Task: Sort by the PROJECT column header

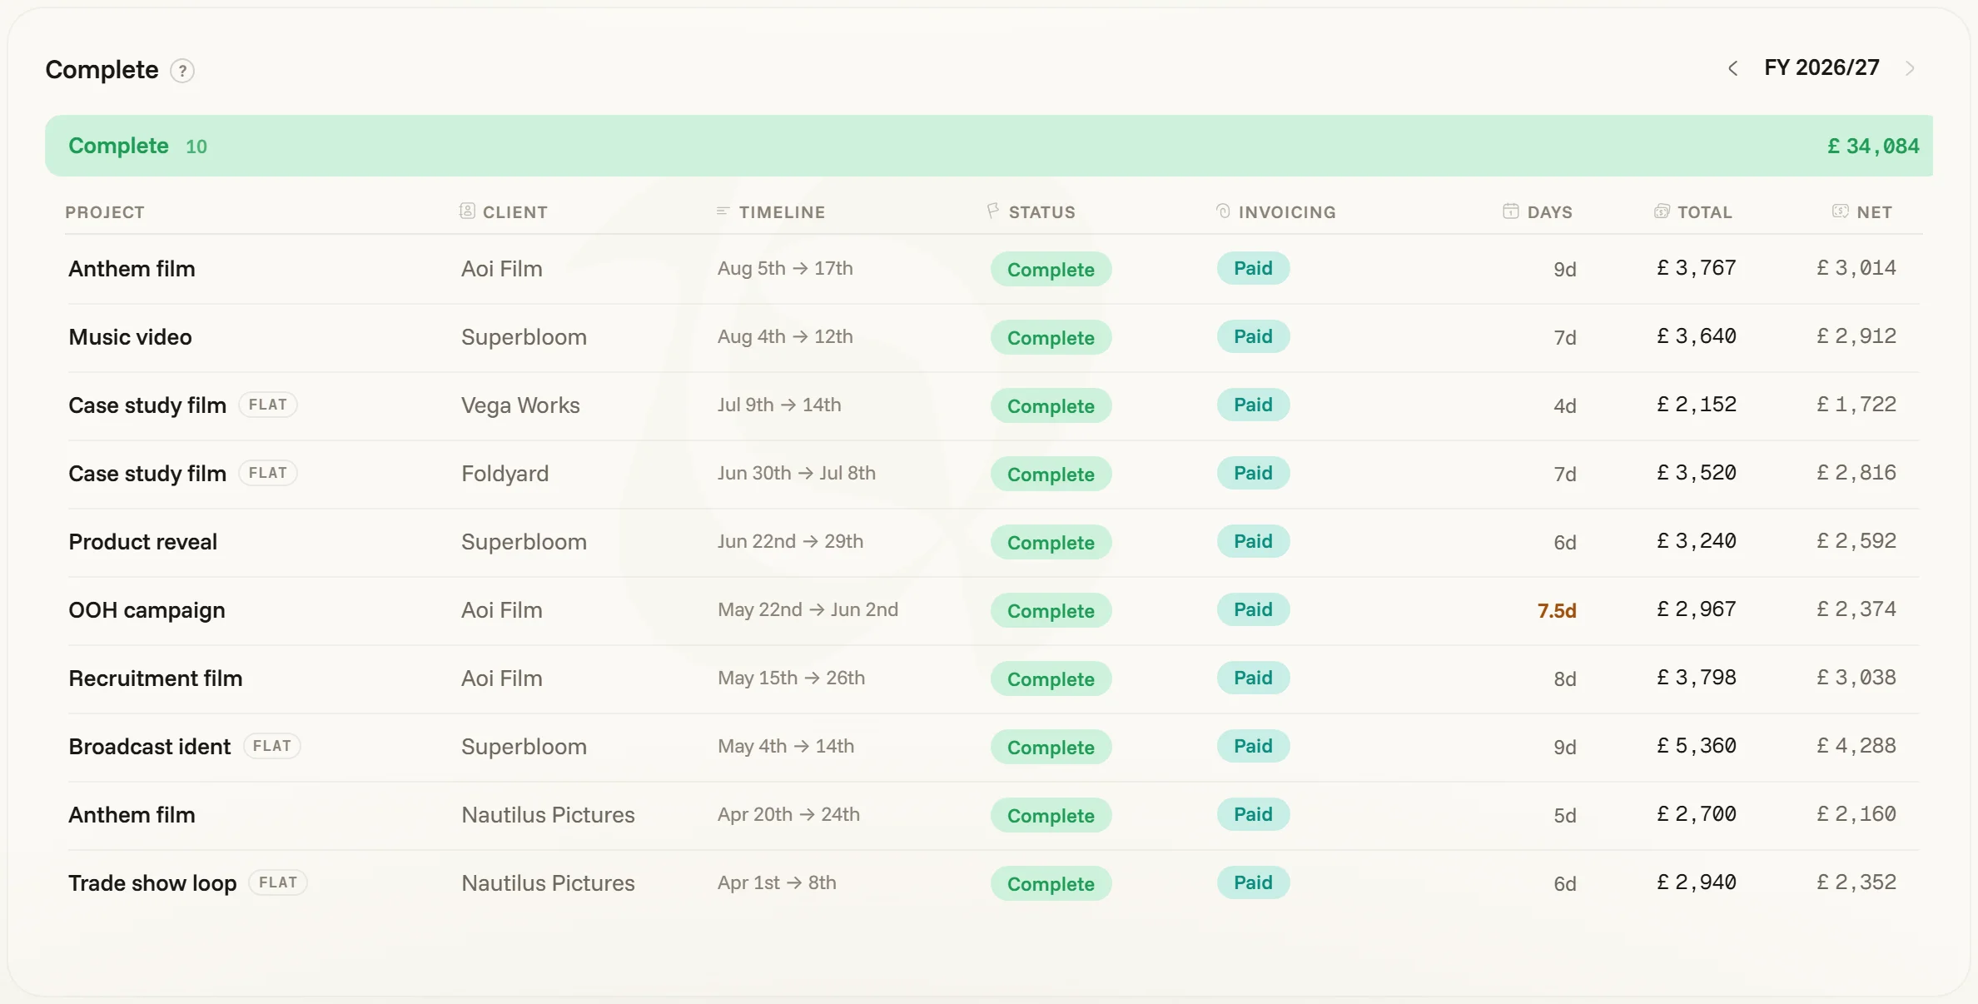Action: (x=105, y=212)
